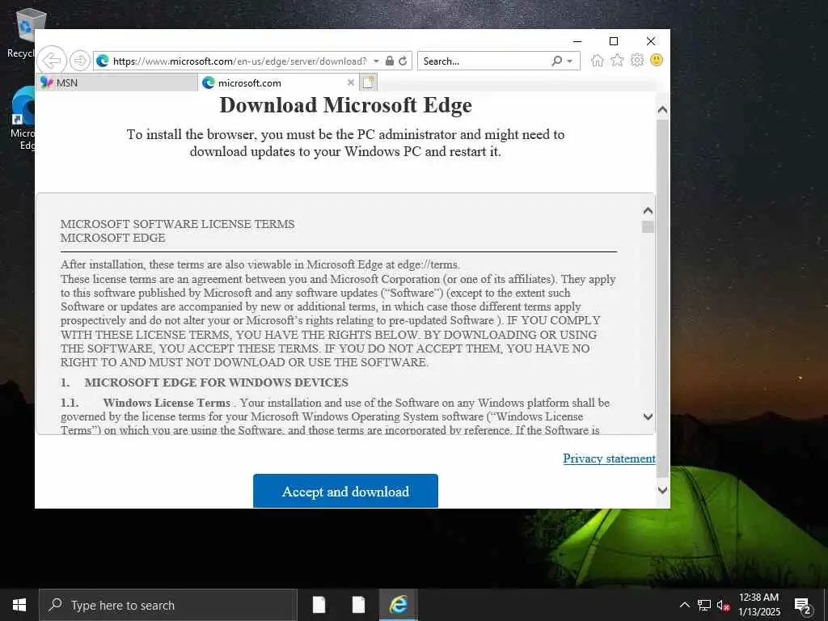
Task: Click the page scrollbar down arrow
Action: pos(662,490)
